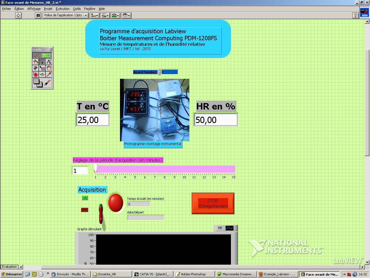Image resolution: width=370 pixels, height=278 pixels.
Task: Click the T en °C indicator value
Action: pos(93,120)
